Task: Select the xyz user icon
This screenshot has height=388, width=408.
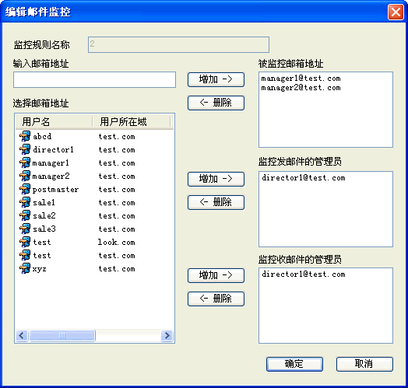Action: (x=25, y=269)
